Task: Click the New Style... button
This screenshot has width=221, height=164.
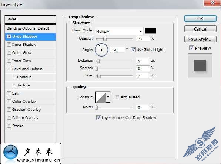Action: pos(200,39)
